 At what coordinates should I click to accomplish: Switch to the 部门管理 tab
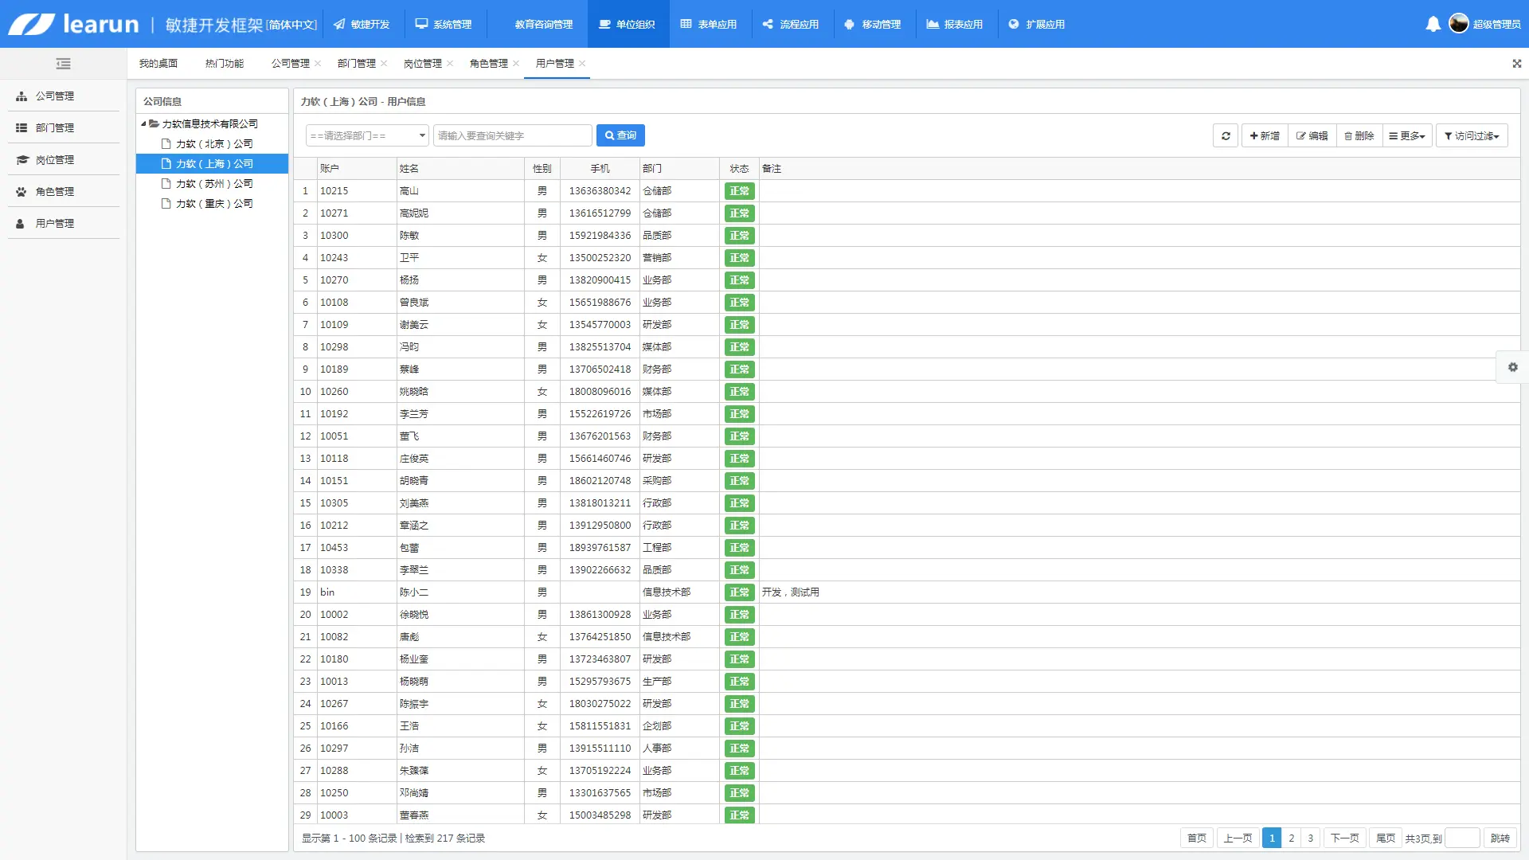[356, 64]
